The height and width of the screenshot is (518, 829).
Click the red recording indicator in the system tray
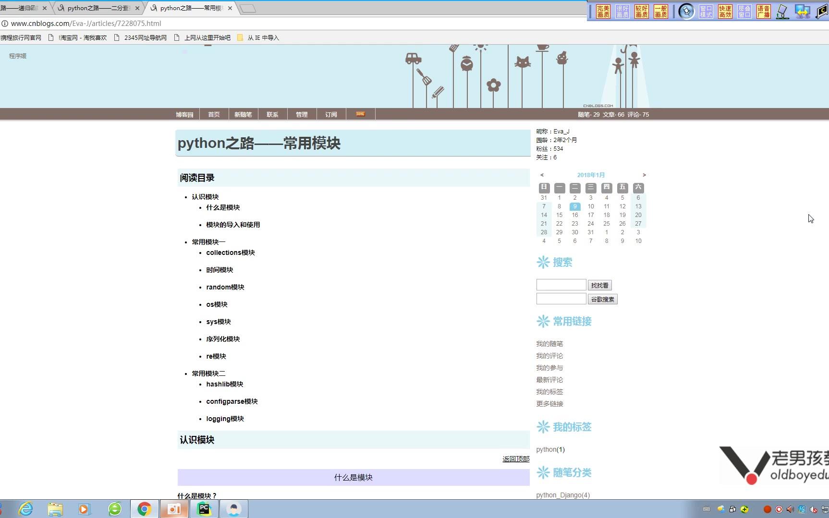click(x=767, y=509)
